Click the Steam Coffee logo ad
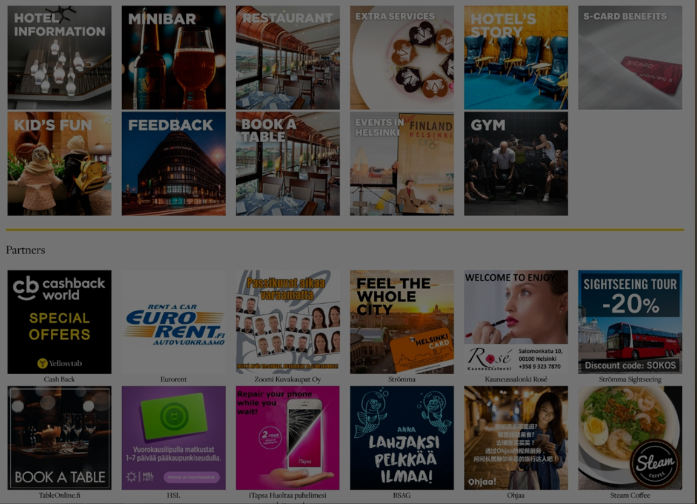Image resolution: width=697 pixels, height=504 pixels. [x=630, y=438]
